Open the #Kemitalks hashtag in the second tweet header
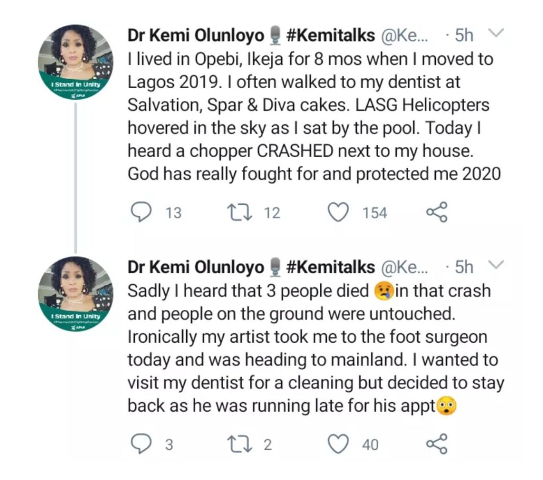The width and height of the screenshot is (543, 480). point(330,267)
